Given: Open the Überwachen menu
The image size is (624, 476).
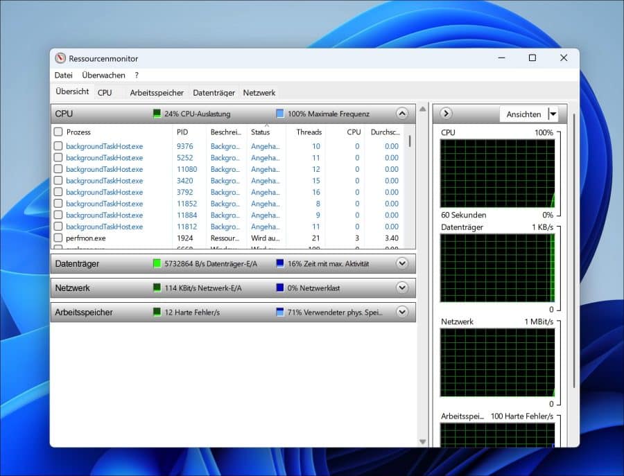Looking at the screenshot, I should [x=103, y=75].
